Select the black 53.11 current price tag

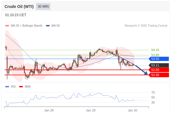(159, 65)
